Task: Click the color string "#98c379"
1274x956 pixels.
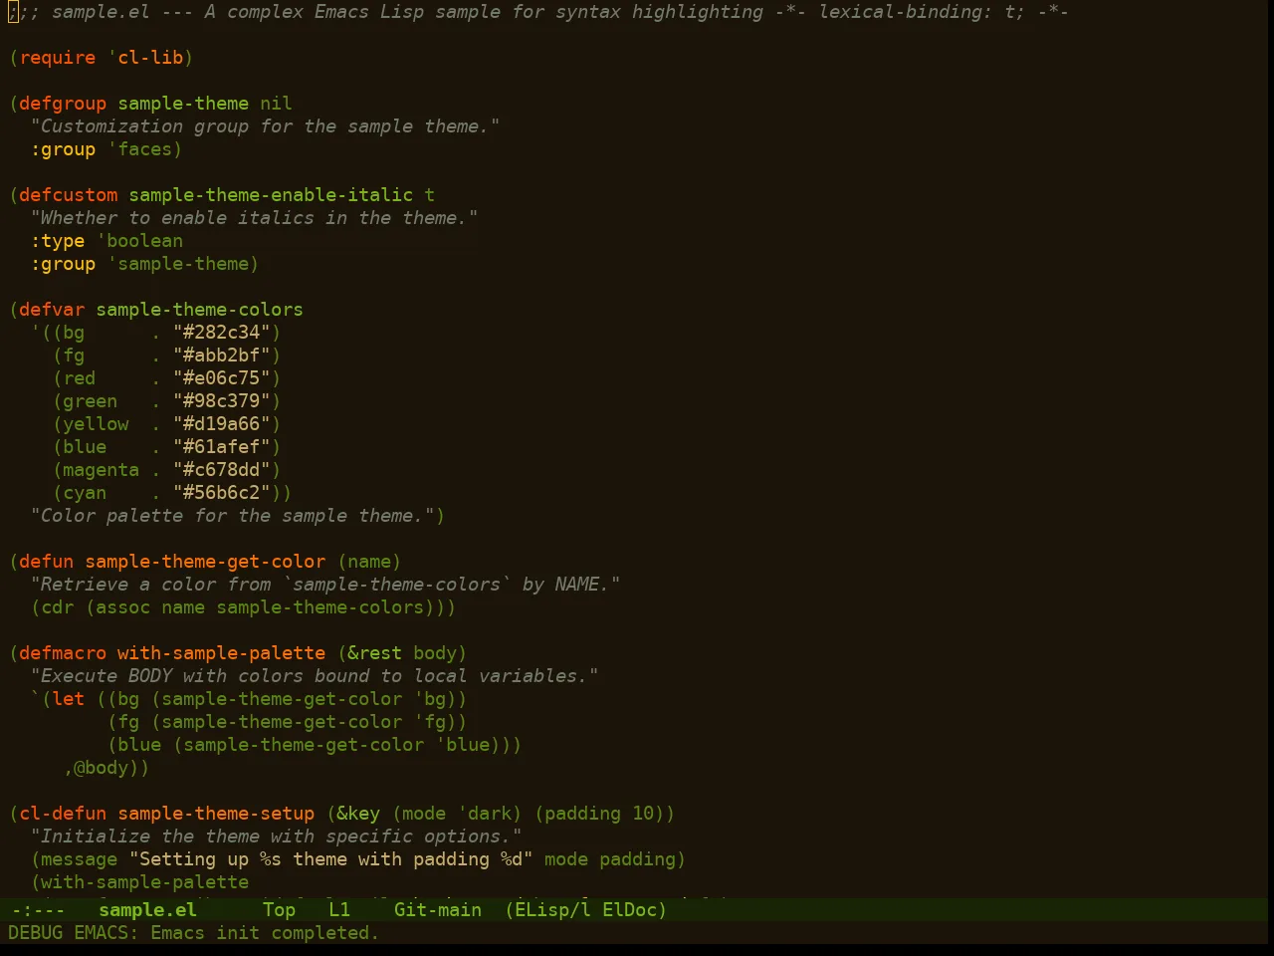Action: (221, 401)
